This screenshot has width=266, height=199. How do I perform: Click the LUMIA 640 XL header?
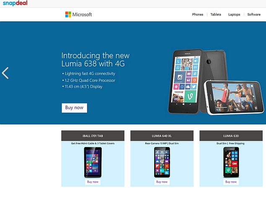[162, 136]
